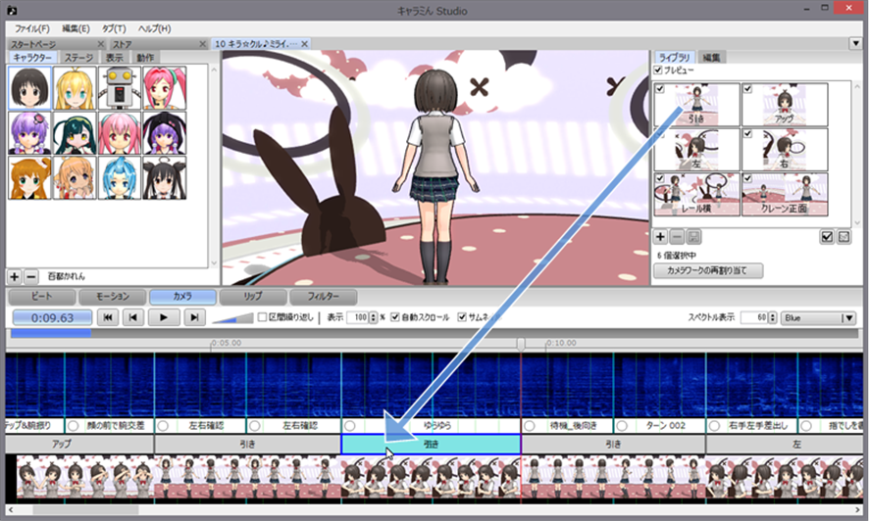Switch to the フィルター track button
The width and height of the screenshot is (869, 521).
(323, 297)
